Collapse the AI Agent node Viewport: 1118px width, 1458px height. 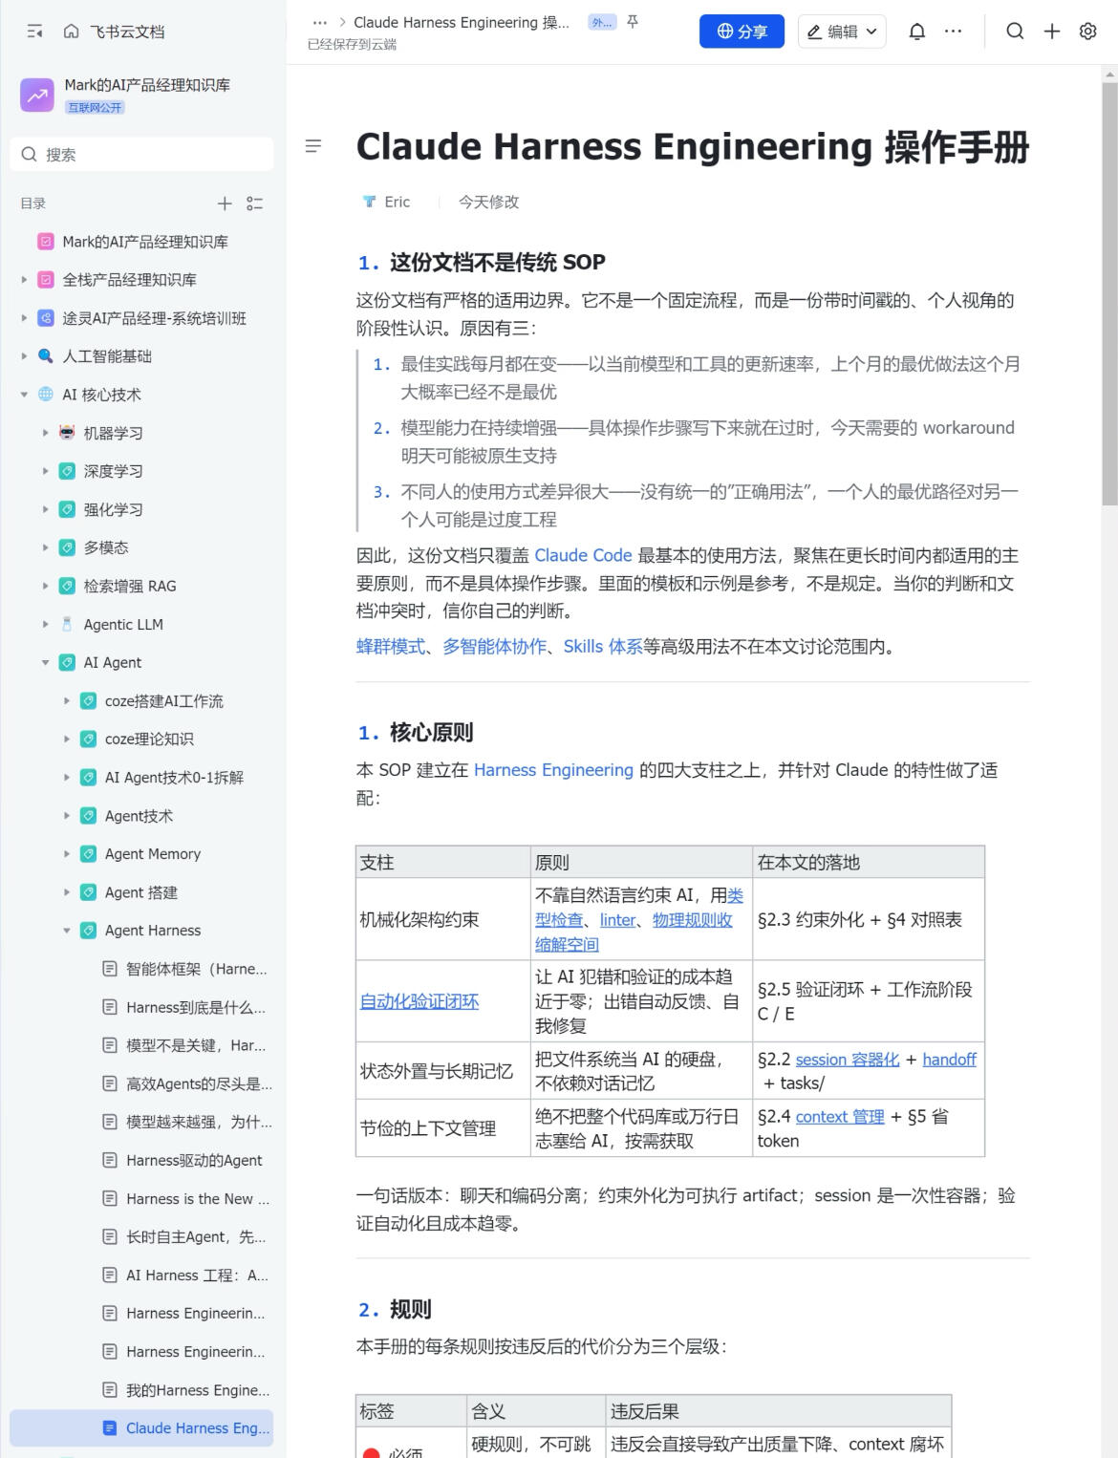pyautogui.click(x=45, y=662)
